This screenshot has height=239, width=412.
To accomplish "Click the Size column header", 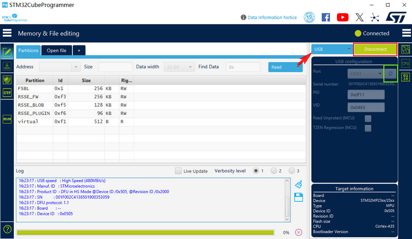I will coord(86,80).
